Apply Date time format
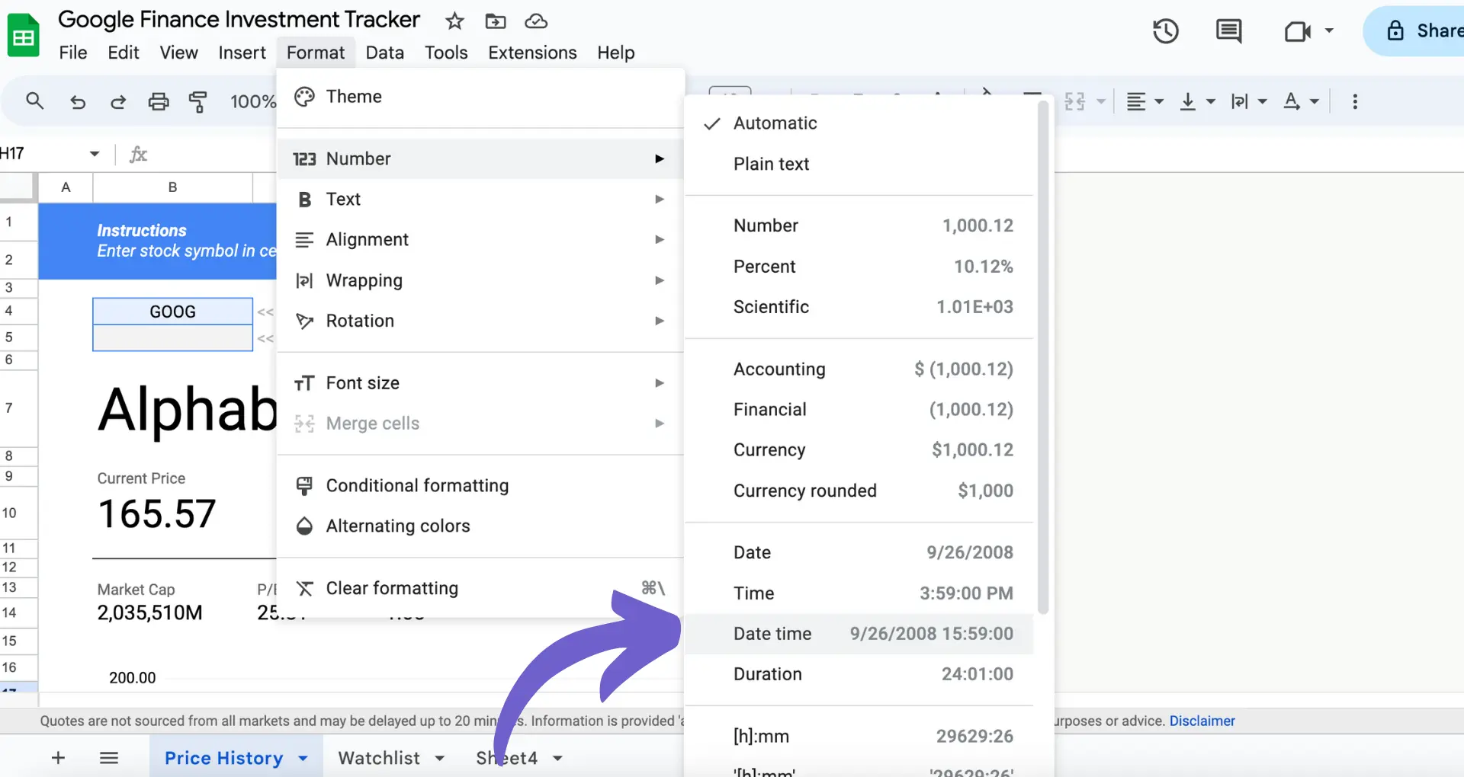 pyautogui.click(x=859, y=634)
